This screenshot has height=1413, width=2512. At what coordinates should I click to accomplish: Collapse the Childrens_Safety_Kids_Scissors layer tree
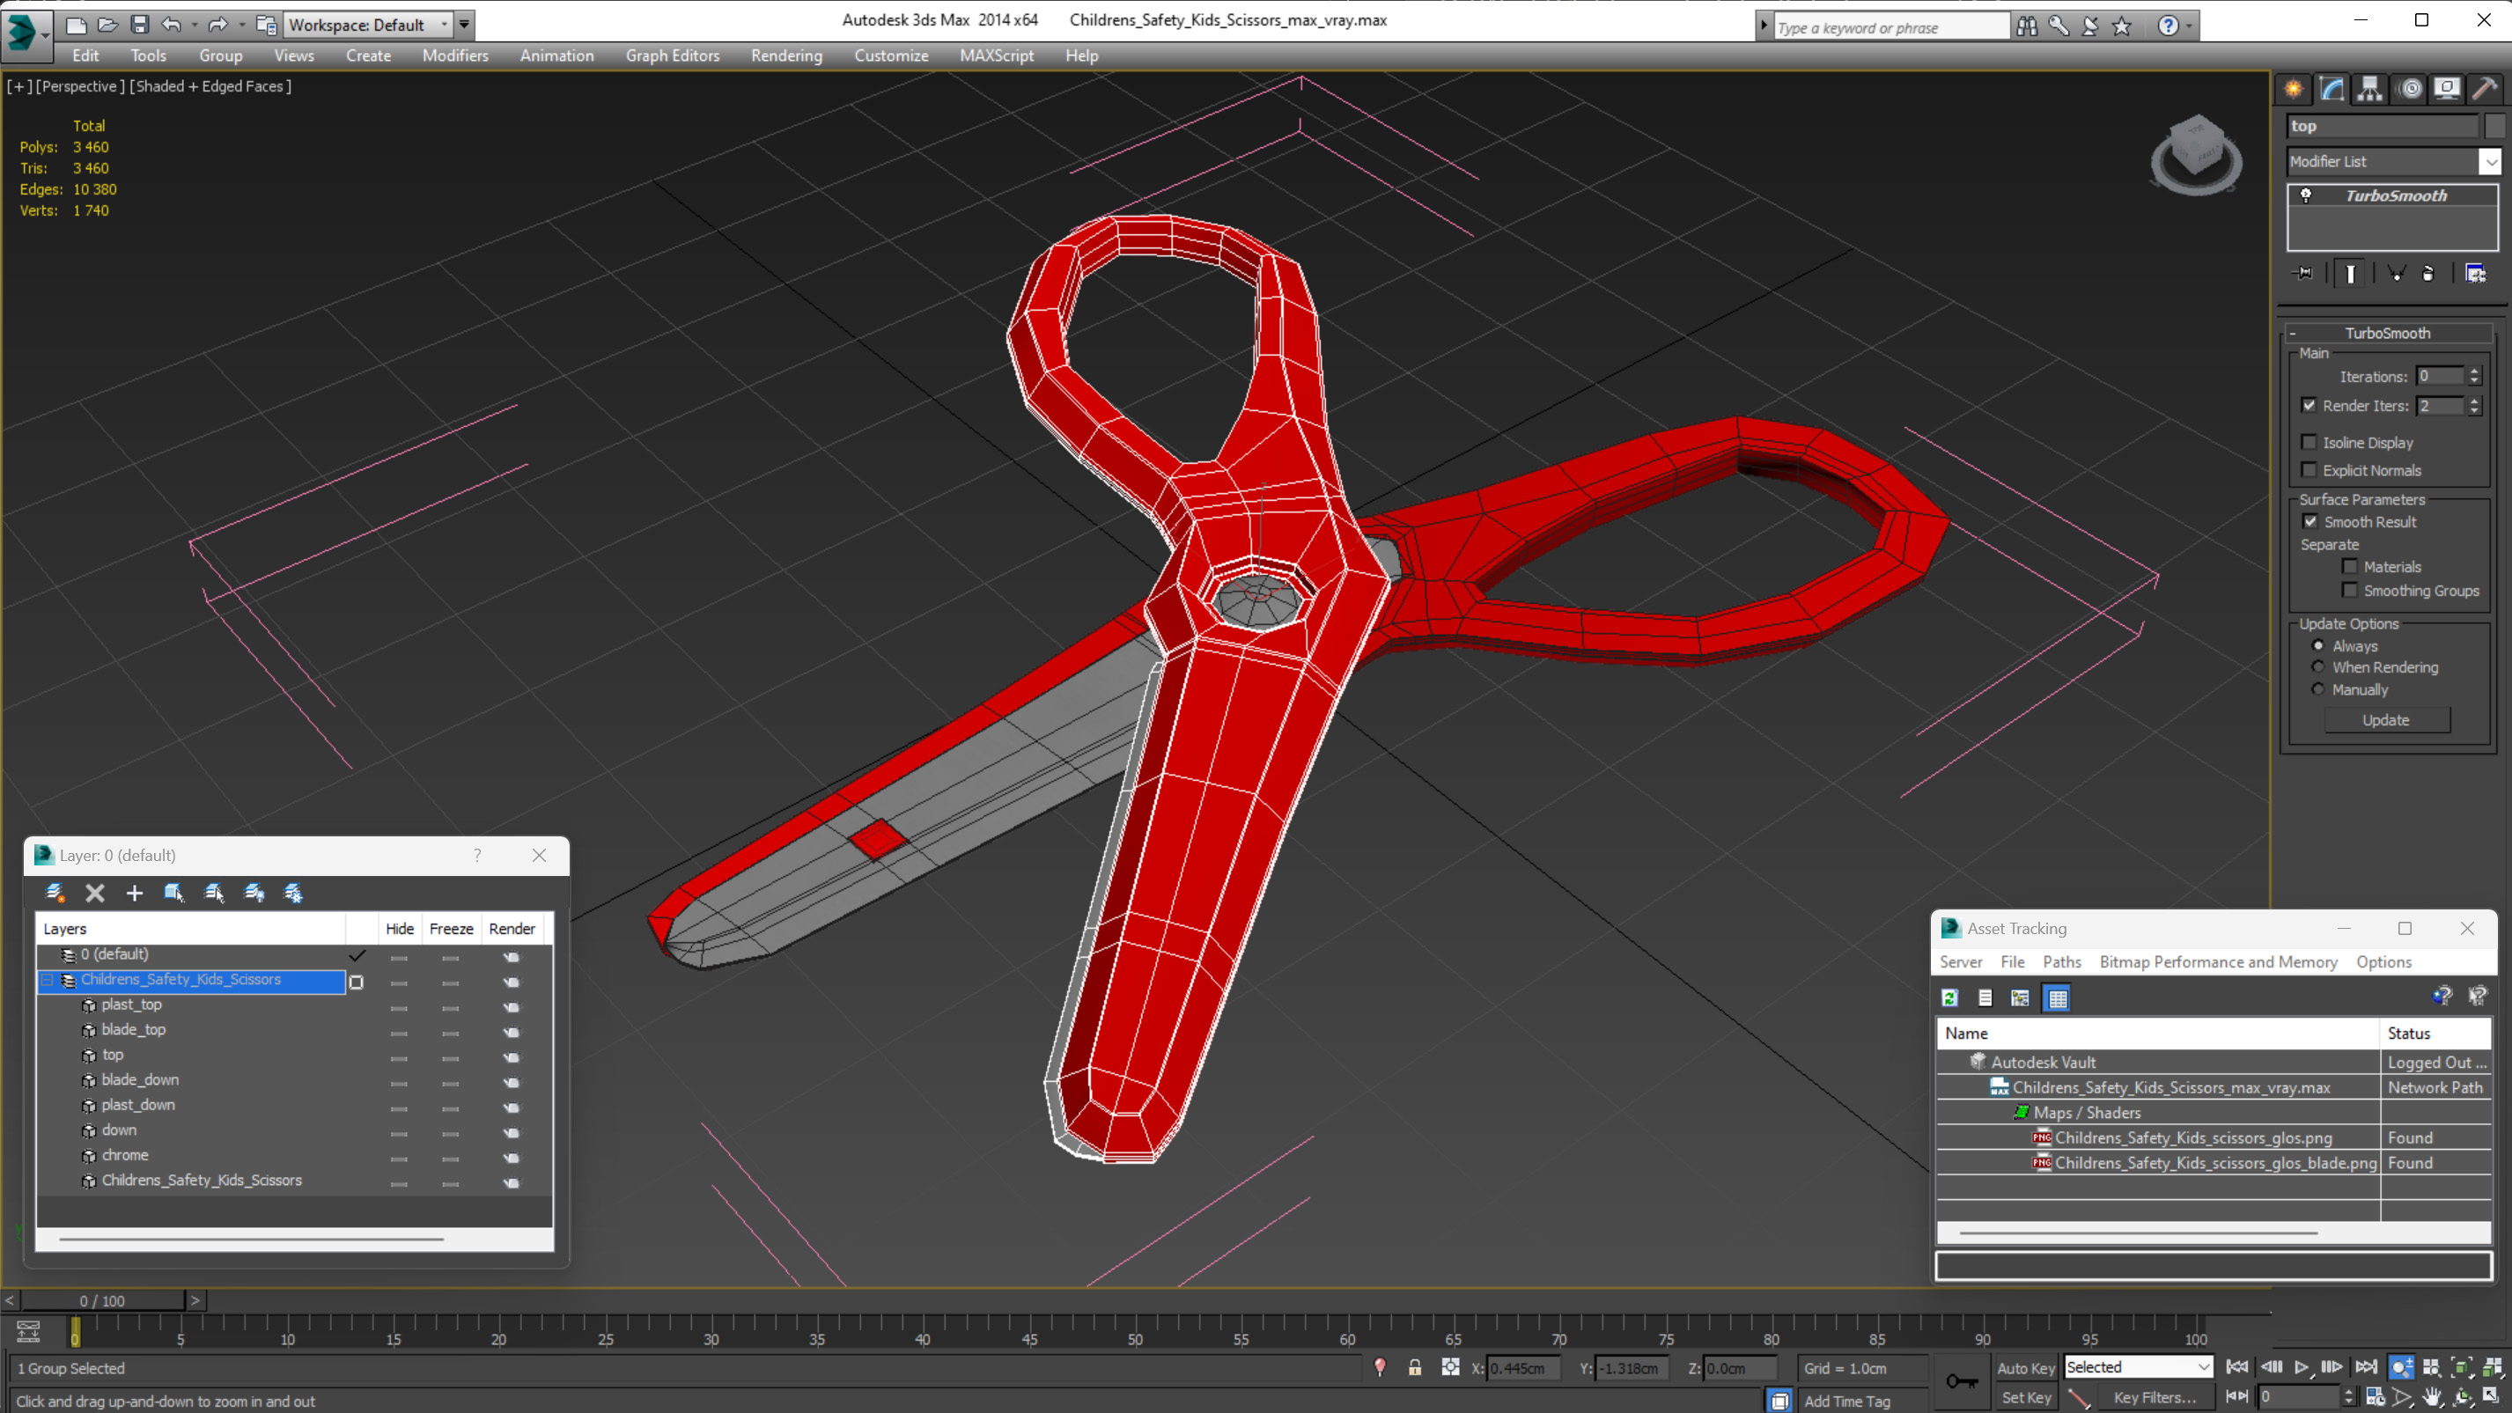point(47,979)
